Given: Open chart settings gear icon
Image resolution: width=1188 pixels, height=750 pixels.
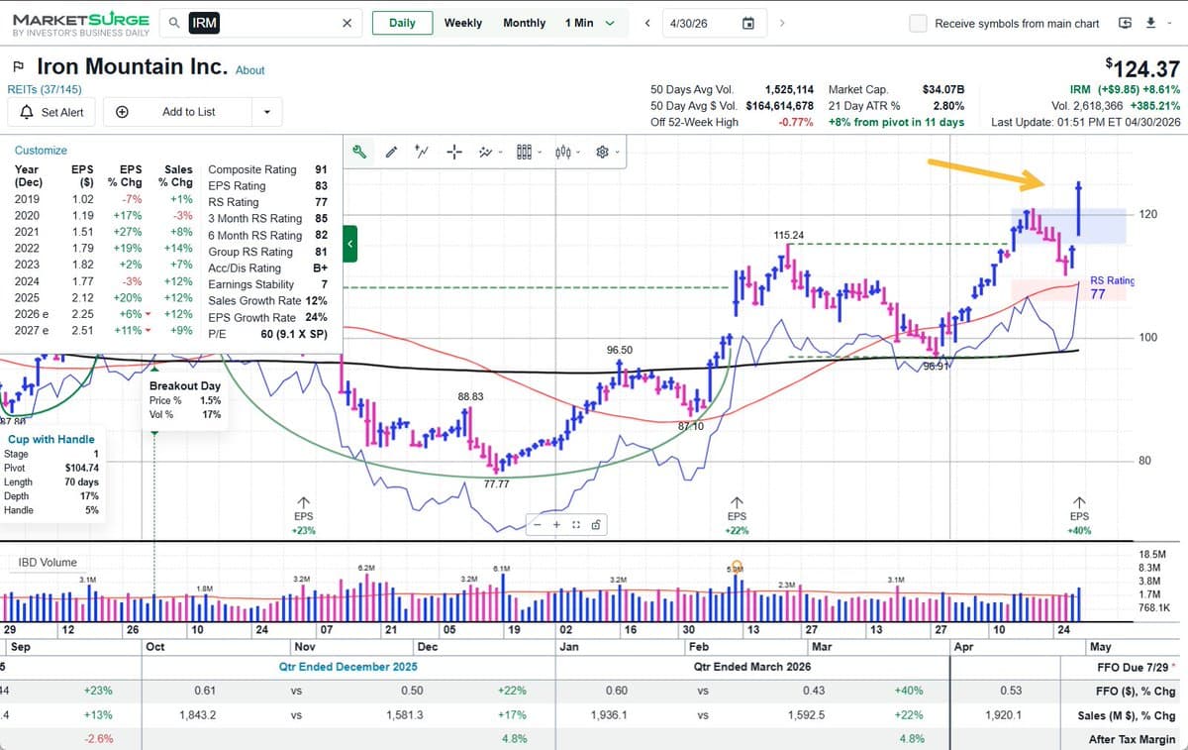Looking at the screenshot, I should [601, 152].
